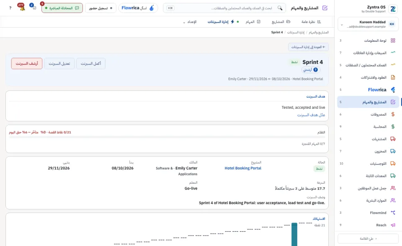Click المشاريع والمهام breadcrumb
Image resolution: width=402 pixels, height=246 pixels.
click(319, 32)
